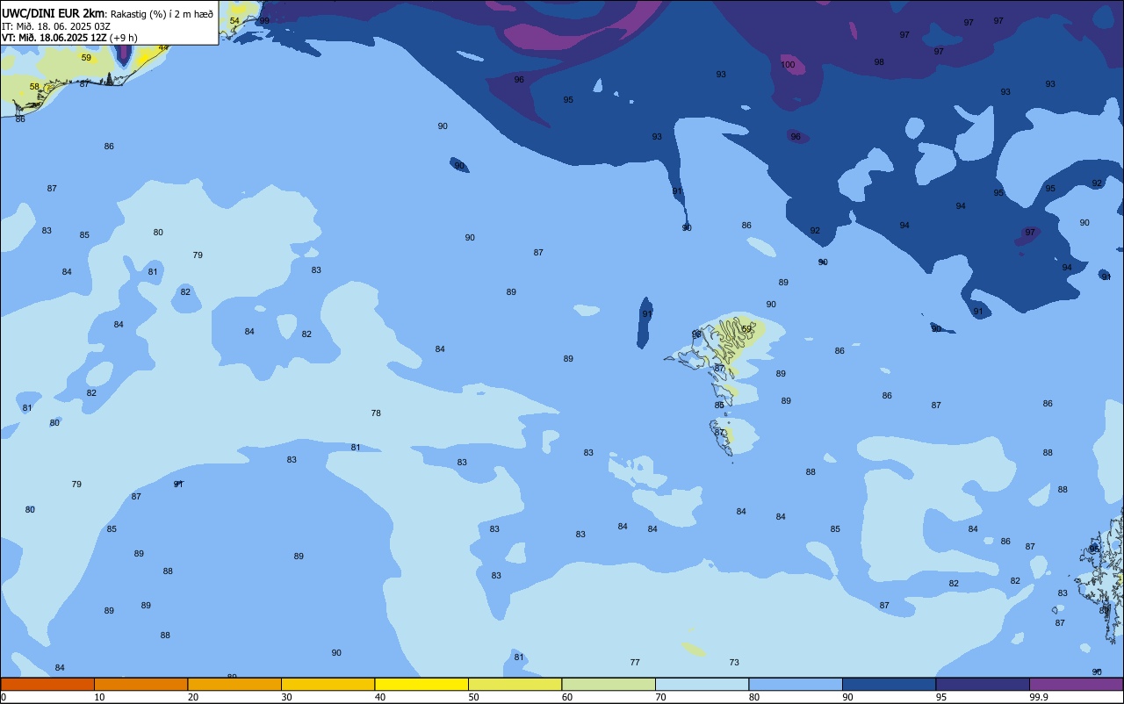Select the legend scale label 40
Viewport: 1124px width, 704px height.
[379, 697]
